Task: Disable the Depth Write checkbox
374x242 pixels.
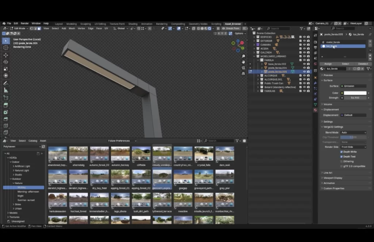Action: tap(341, 152)
